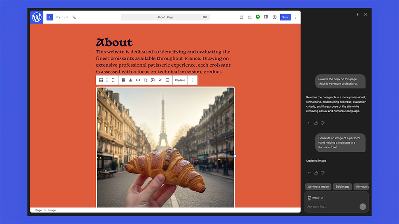Click the Generate image suggestion

318,187
